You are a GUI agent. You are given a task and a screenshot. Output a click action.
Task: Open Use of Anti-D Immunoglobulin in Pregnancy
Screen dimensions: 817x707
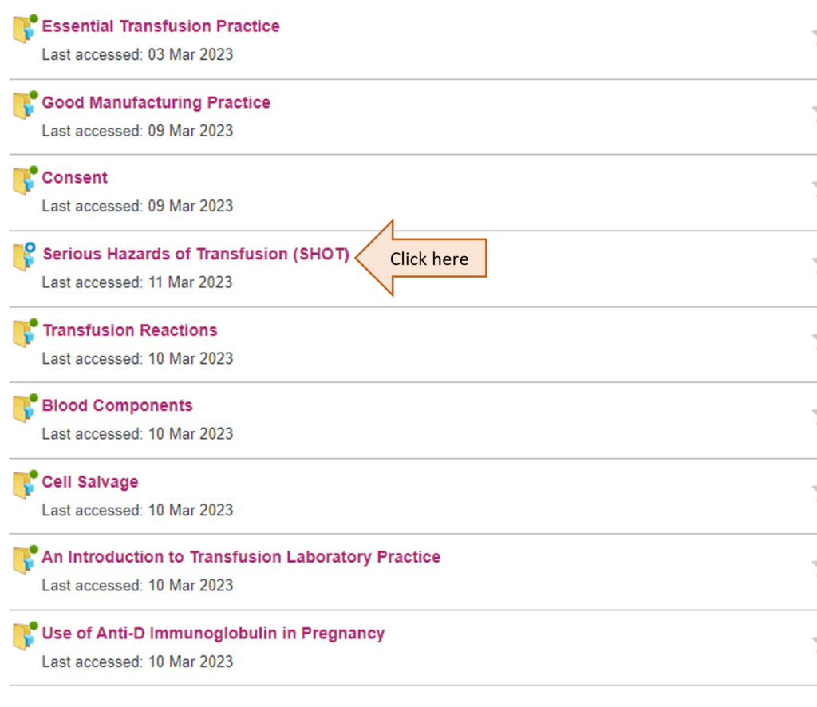(x=213, y=634)
